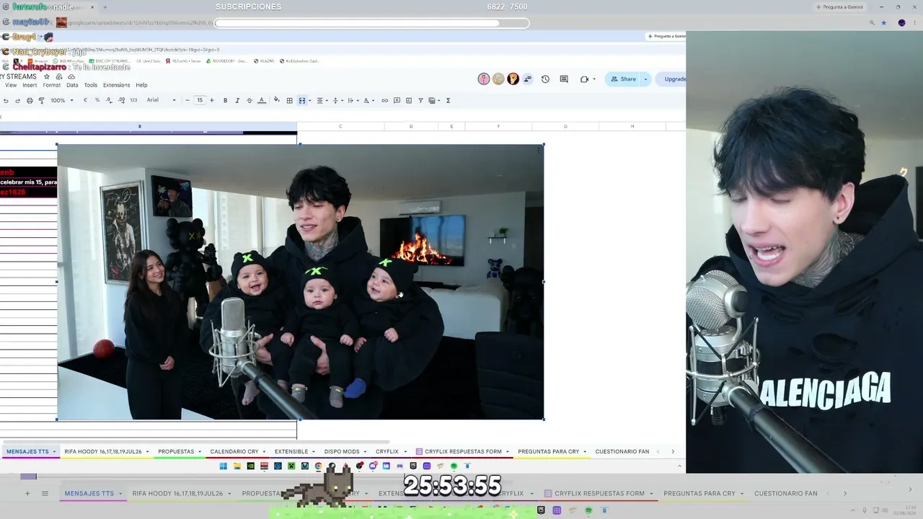Toggle bold formatting

(225, 100)
